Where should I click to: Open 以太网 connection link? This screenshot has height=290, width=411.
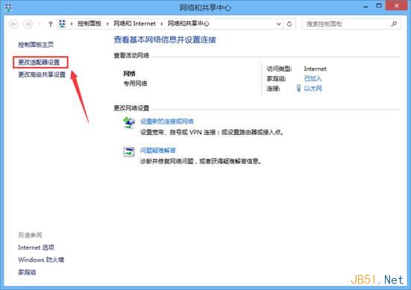[313, 88]
